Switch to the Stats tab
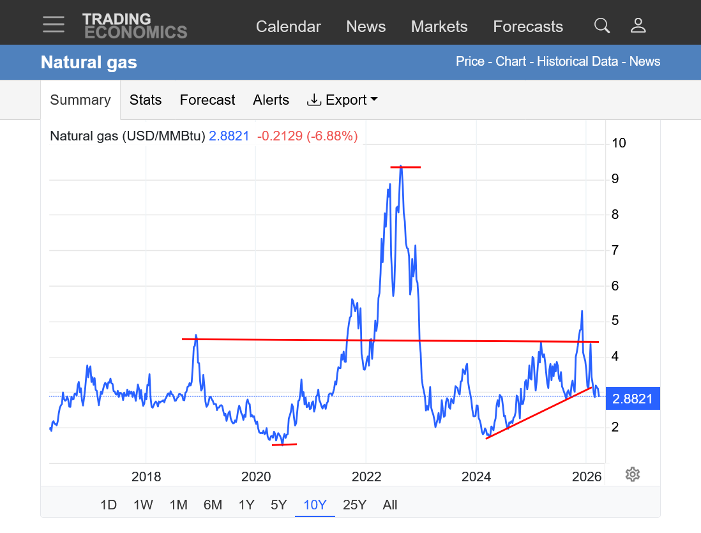This screenshot has height=533, width=701. coord(146,100)
